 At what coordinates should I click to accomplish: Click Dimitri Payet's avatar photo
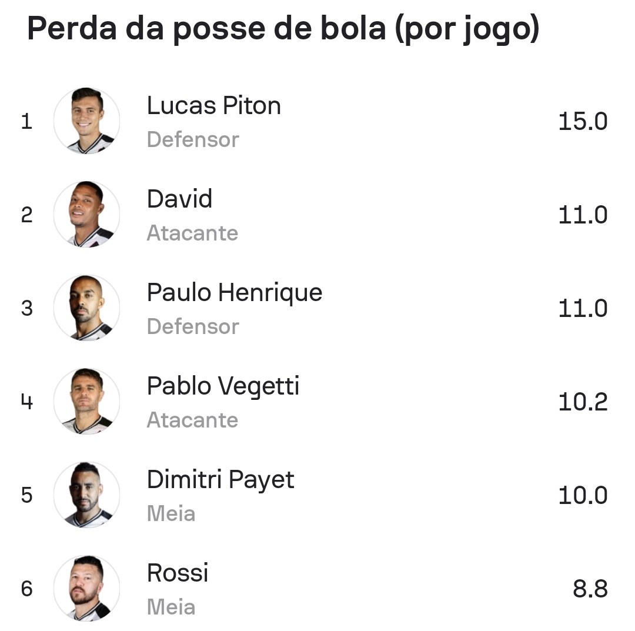click(x=87, y=495)
